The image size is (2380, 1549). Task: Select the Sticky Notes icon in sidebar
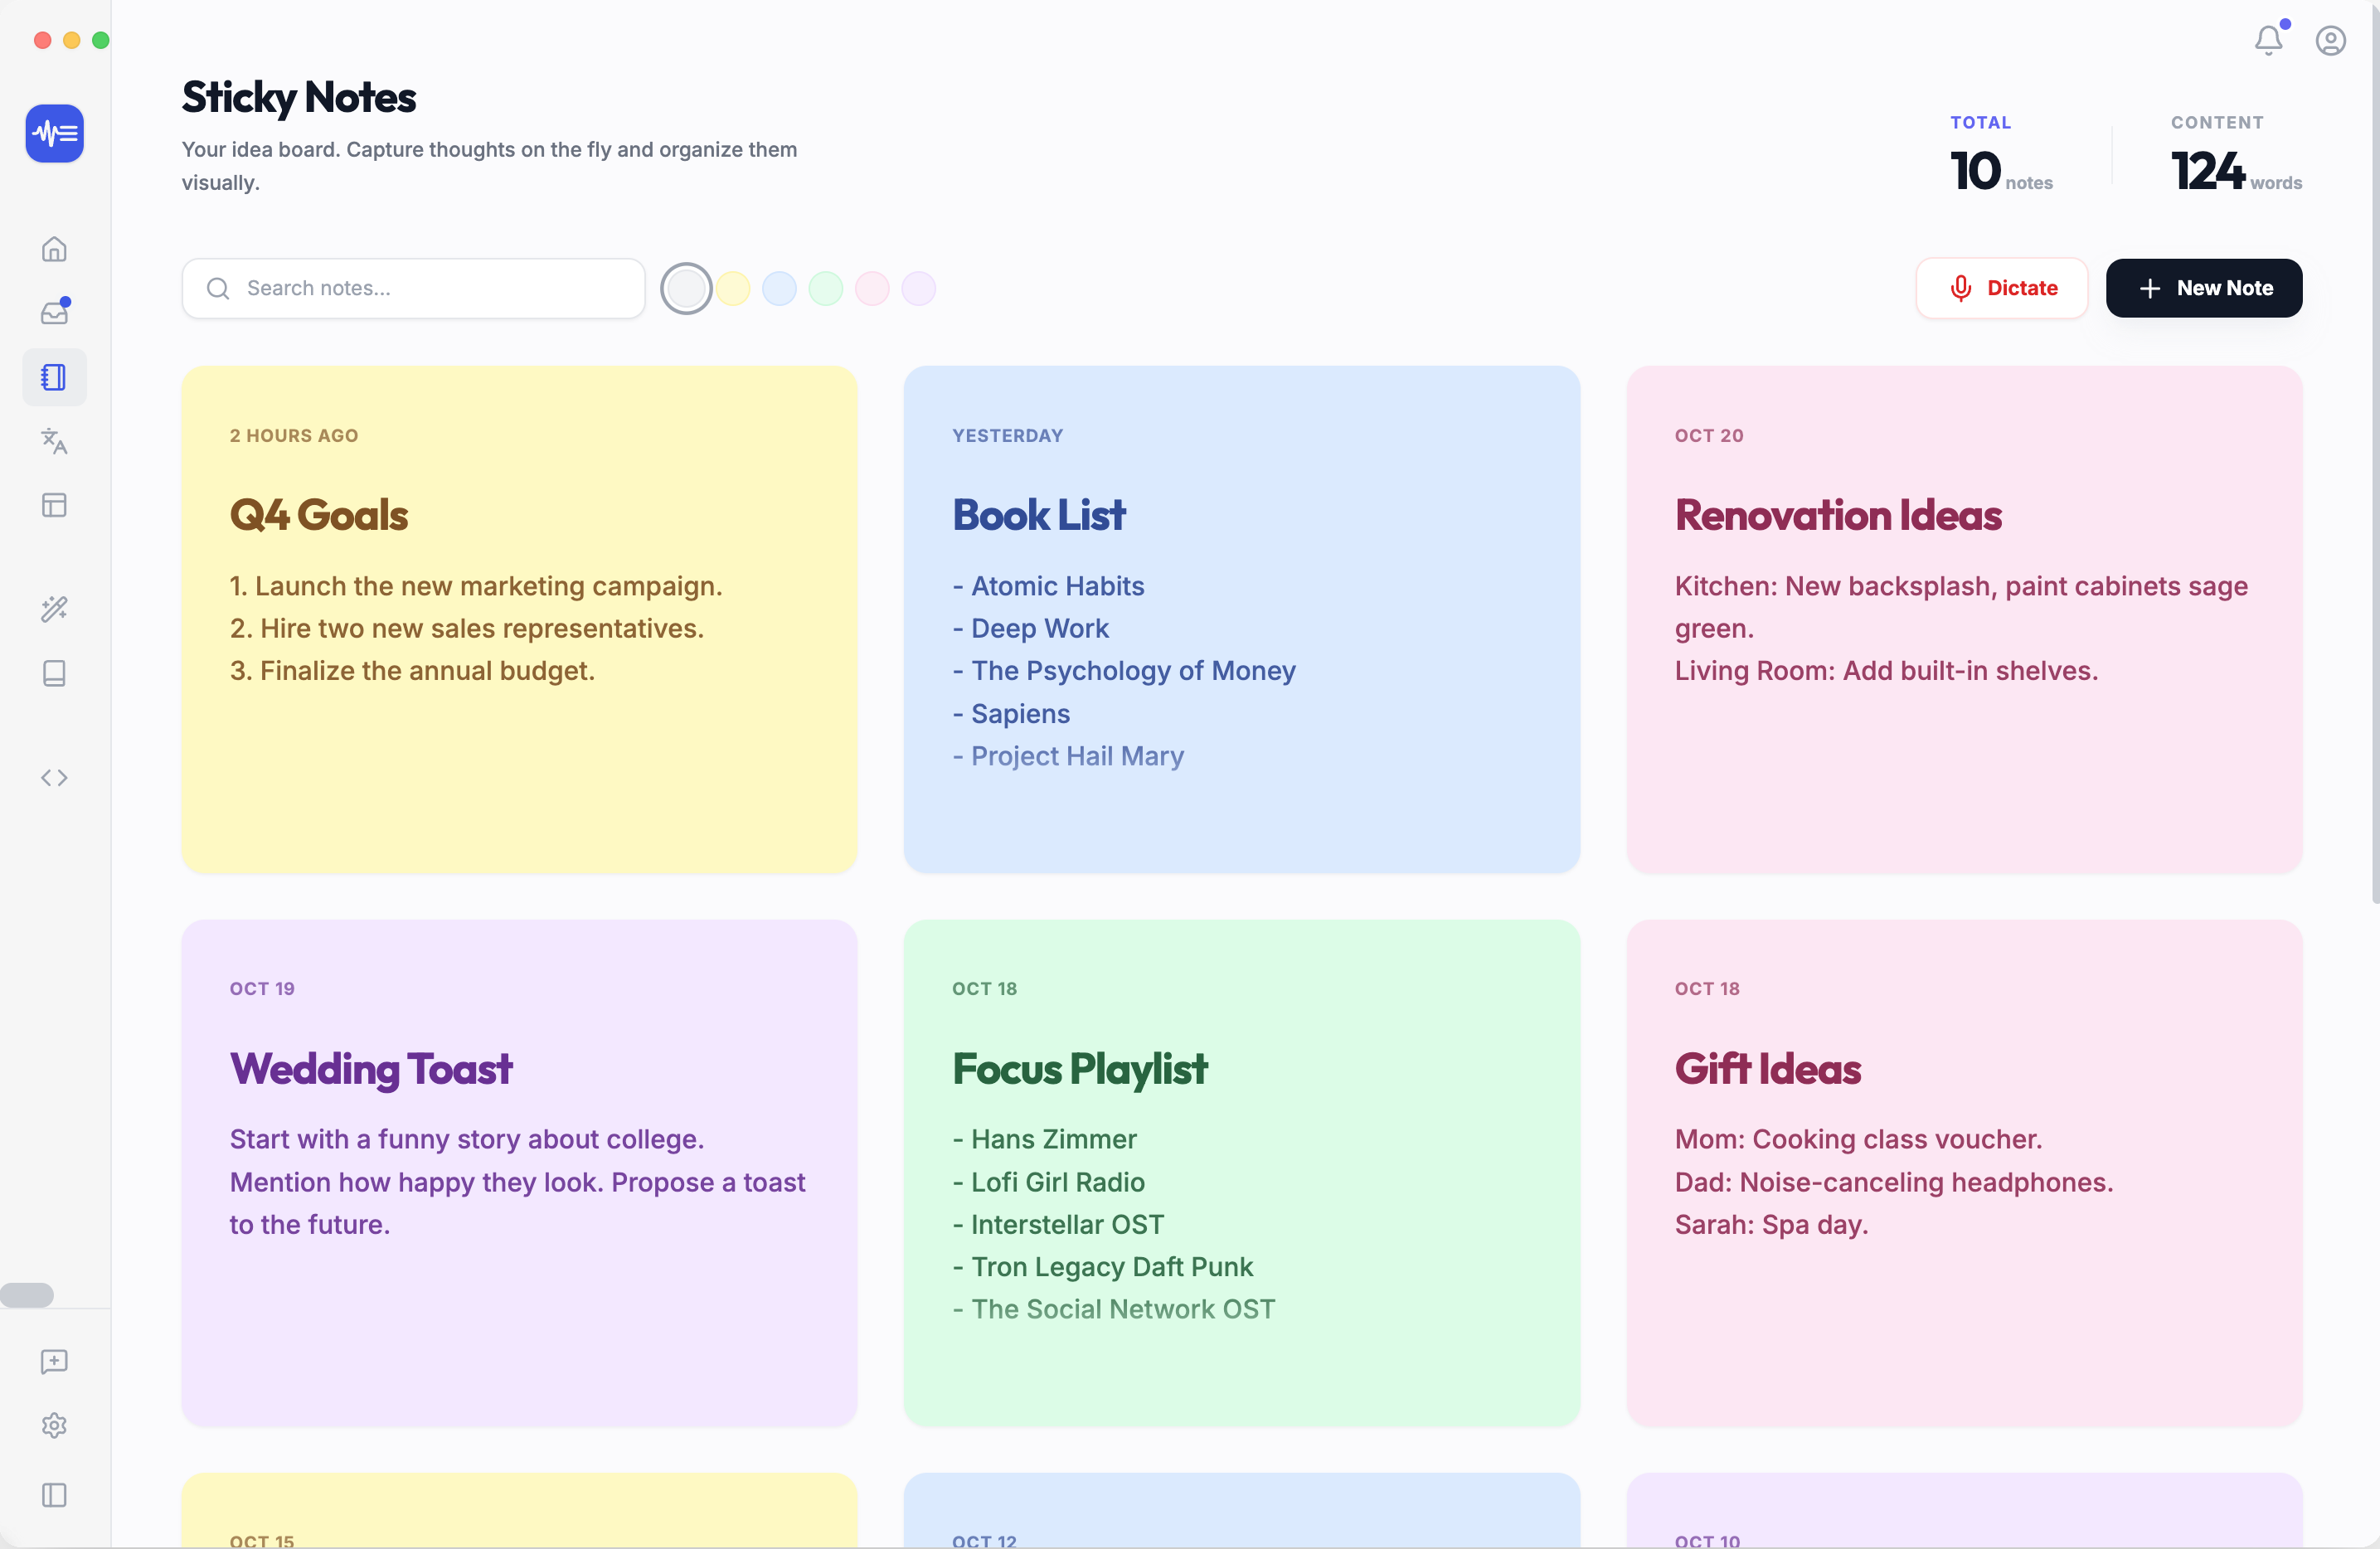pyautogui.click(x=54, y=377)
